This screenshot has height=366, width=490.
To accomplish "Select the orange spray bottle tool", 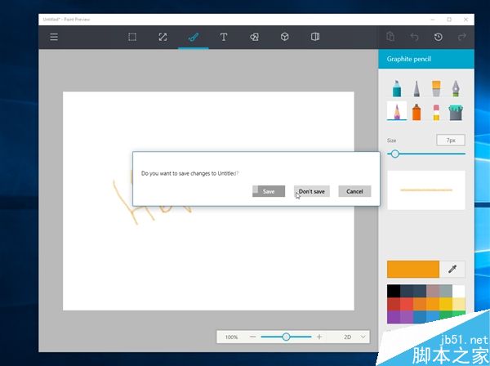I will tap(416, 112).
